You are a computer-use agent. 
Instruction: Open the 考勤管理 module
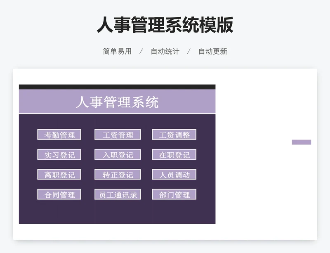point(59,135)
